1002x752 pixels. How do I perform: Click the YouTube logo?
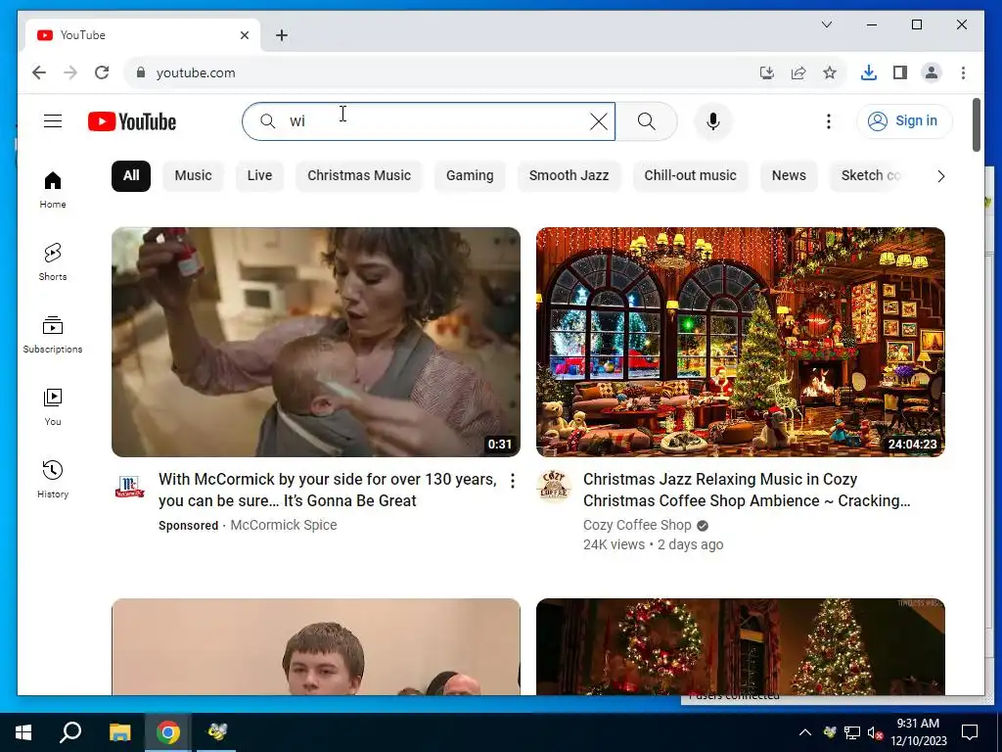132,121
